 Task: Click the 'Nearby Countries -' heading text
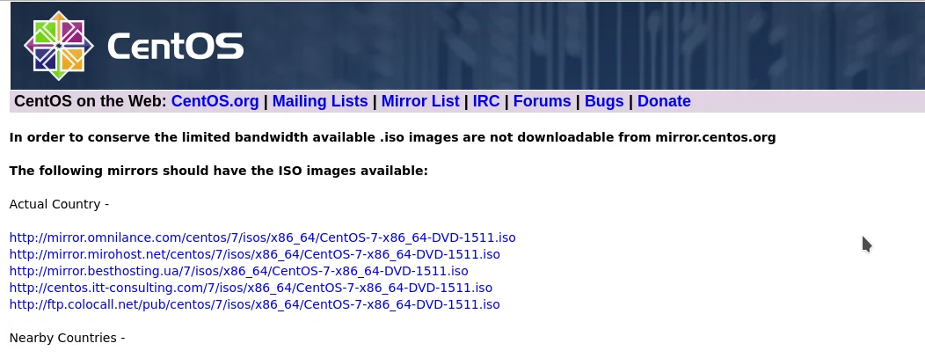tap(67, 338)
